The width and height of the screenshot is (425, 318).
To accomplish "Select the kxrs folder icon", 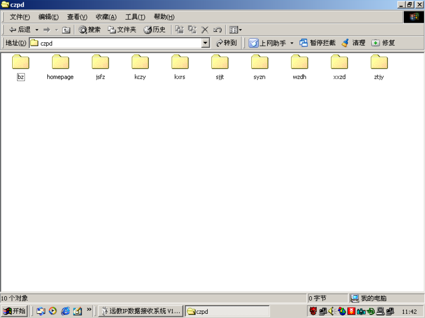I will (x=180, y=63).
